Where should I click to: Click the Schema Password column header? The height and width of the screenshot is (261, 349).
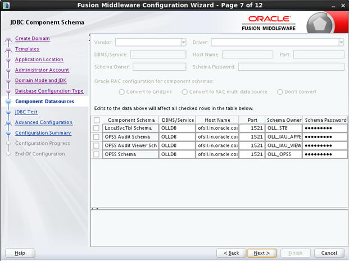tap(325, 120)
